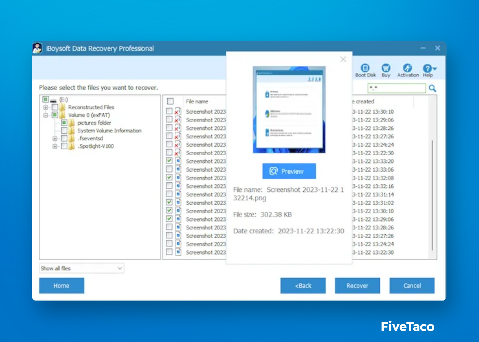This screenshot has height=342, width=479.
Task: Click the Reconstructed Files folder icon
Action: click(x=62, y=107)
